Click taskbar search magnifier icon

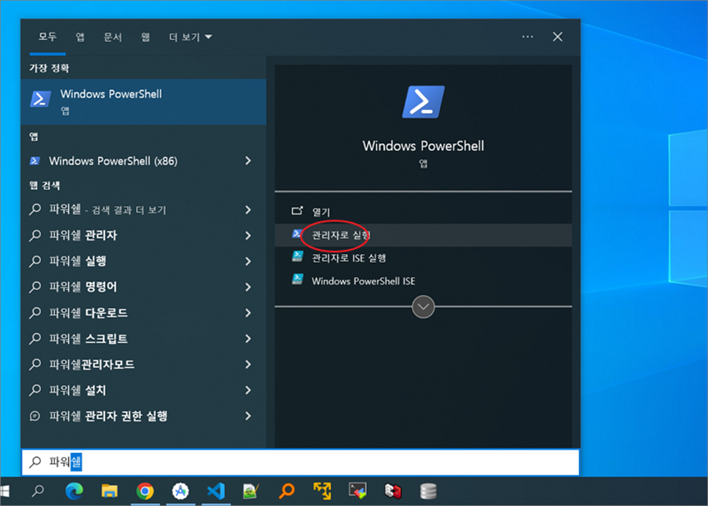(x=38, y=491)
